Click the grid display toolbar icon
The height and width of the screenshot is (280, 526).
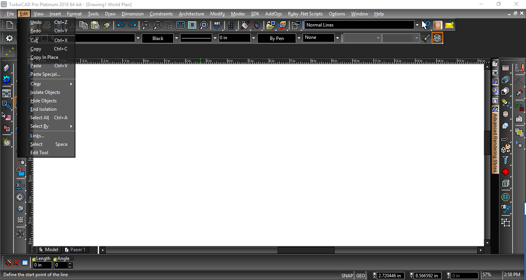231,25
